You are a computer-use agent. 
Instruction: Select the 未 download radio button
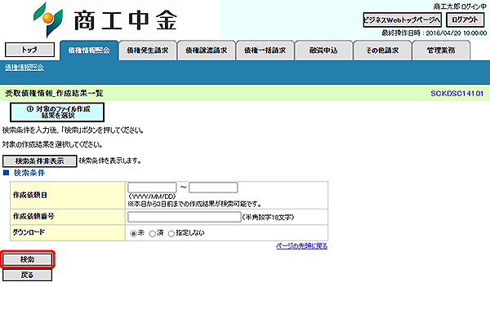133,233
